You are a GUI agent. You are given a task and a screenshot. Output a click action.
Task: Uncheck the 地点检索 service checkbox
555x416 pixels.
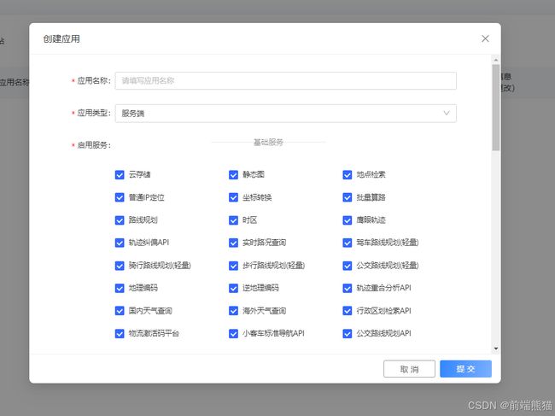348,175
